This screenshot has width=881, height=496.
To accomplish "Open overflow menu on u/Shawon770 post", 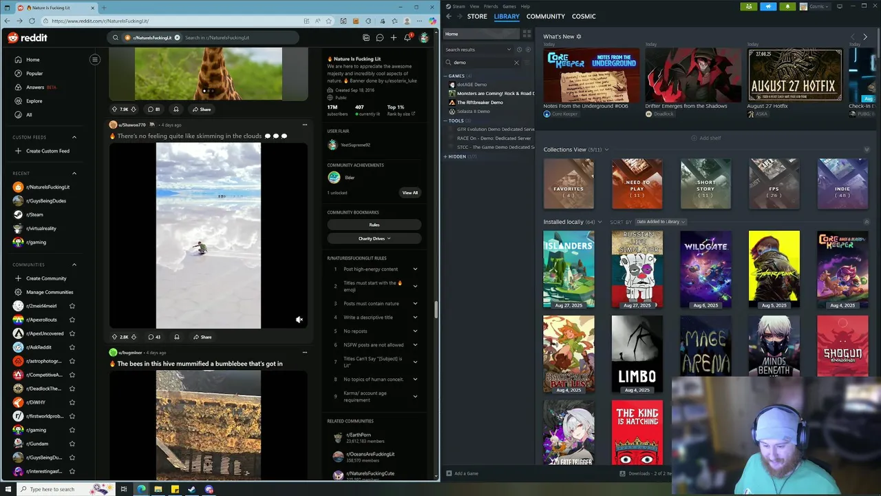I will (x=304, y=125).
